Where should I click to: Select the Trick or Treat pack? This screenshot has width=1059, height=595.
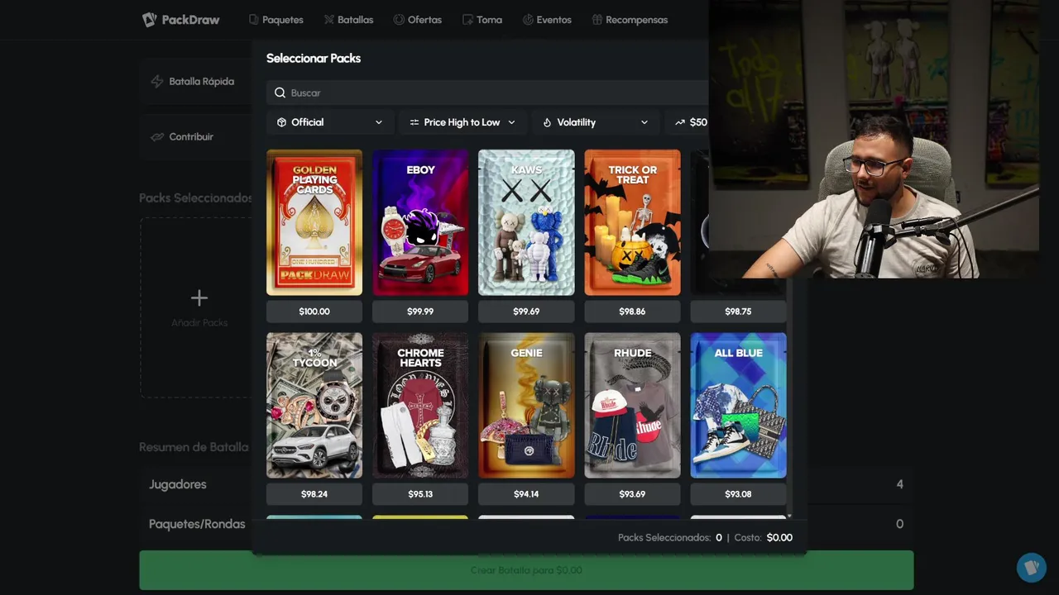tap(632, 222)
